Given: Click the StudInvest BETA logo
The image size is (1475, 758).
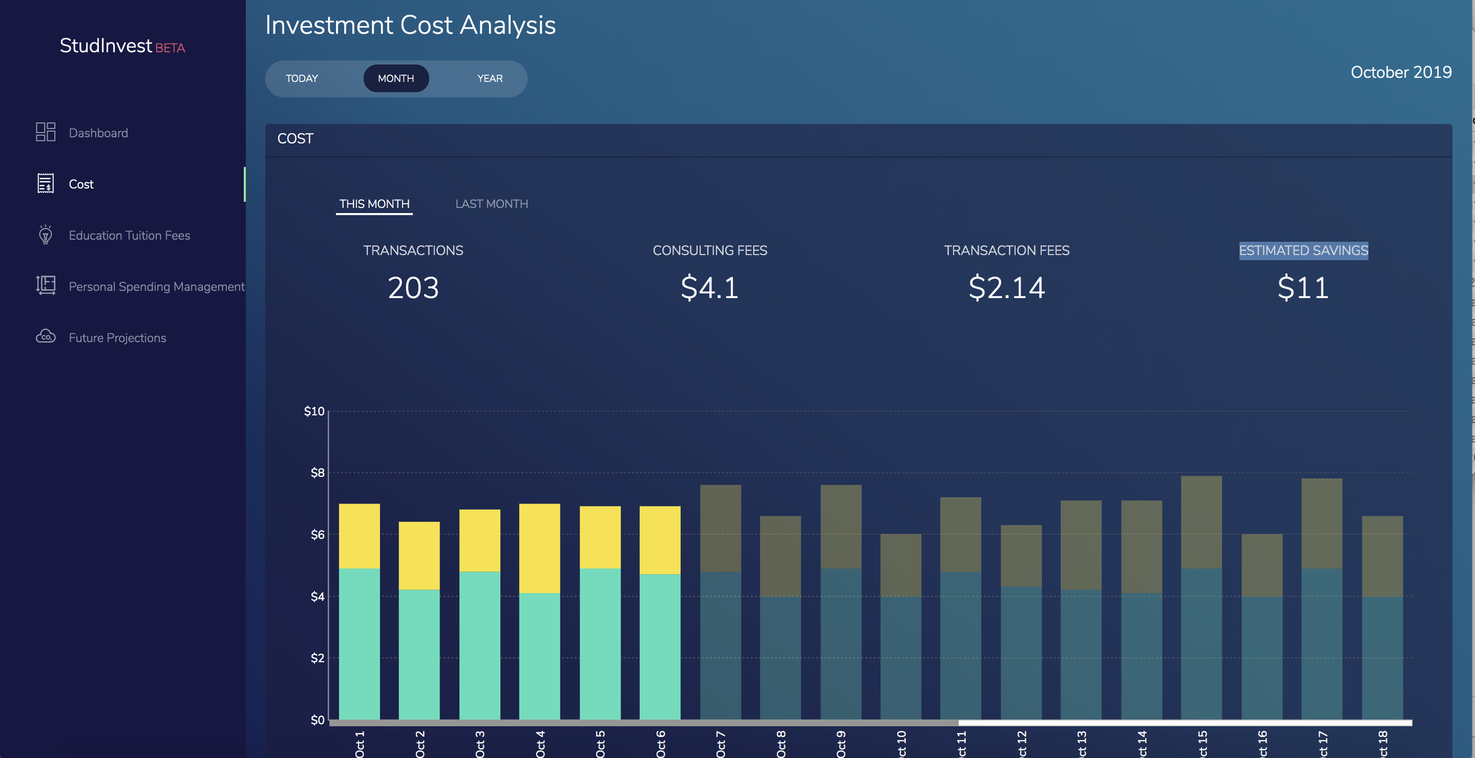Looking at the screenshot, I should 122,46.
